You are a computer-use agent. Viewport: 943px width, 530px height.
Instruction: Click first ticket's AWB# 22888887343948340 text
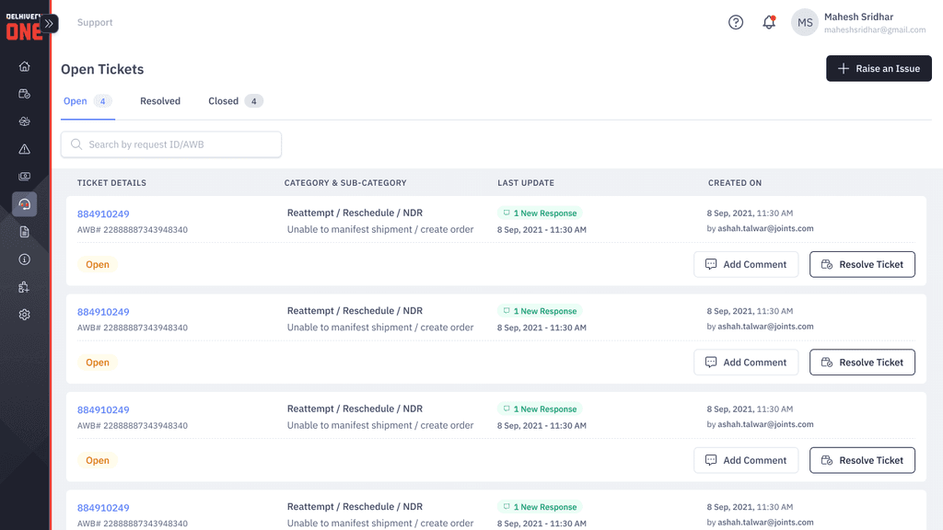(133, 229)
